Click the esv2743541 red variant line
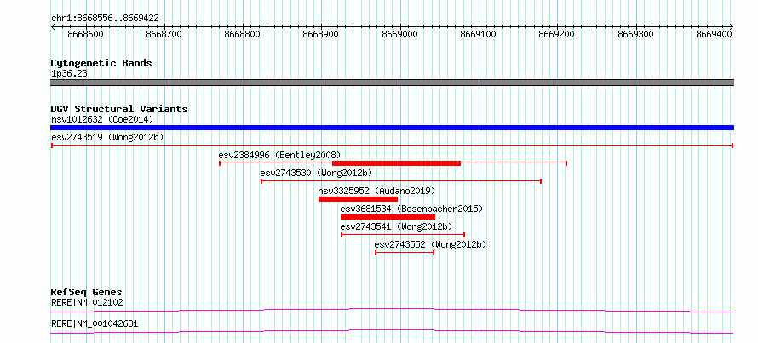 403,235
